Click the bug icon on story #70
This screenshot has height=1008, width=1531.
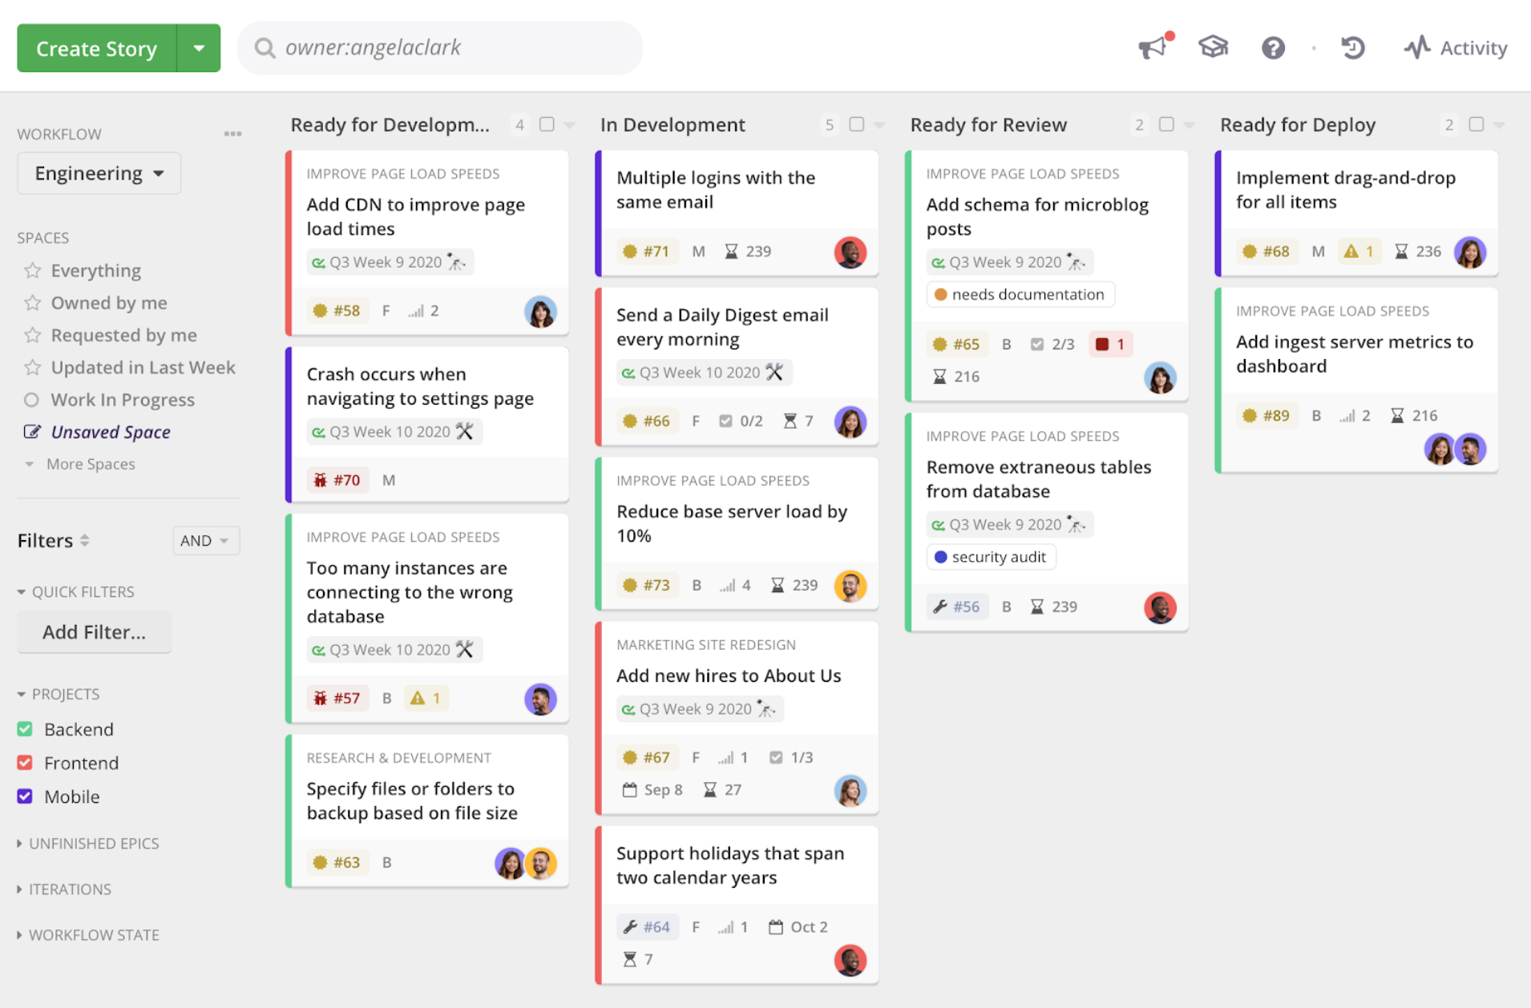click(321, 480)
